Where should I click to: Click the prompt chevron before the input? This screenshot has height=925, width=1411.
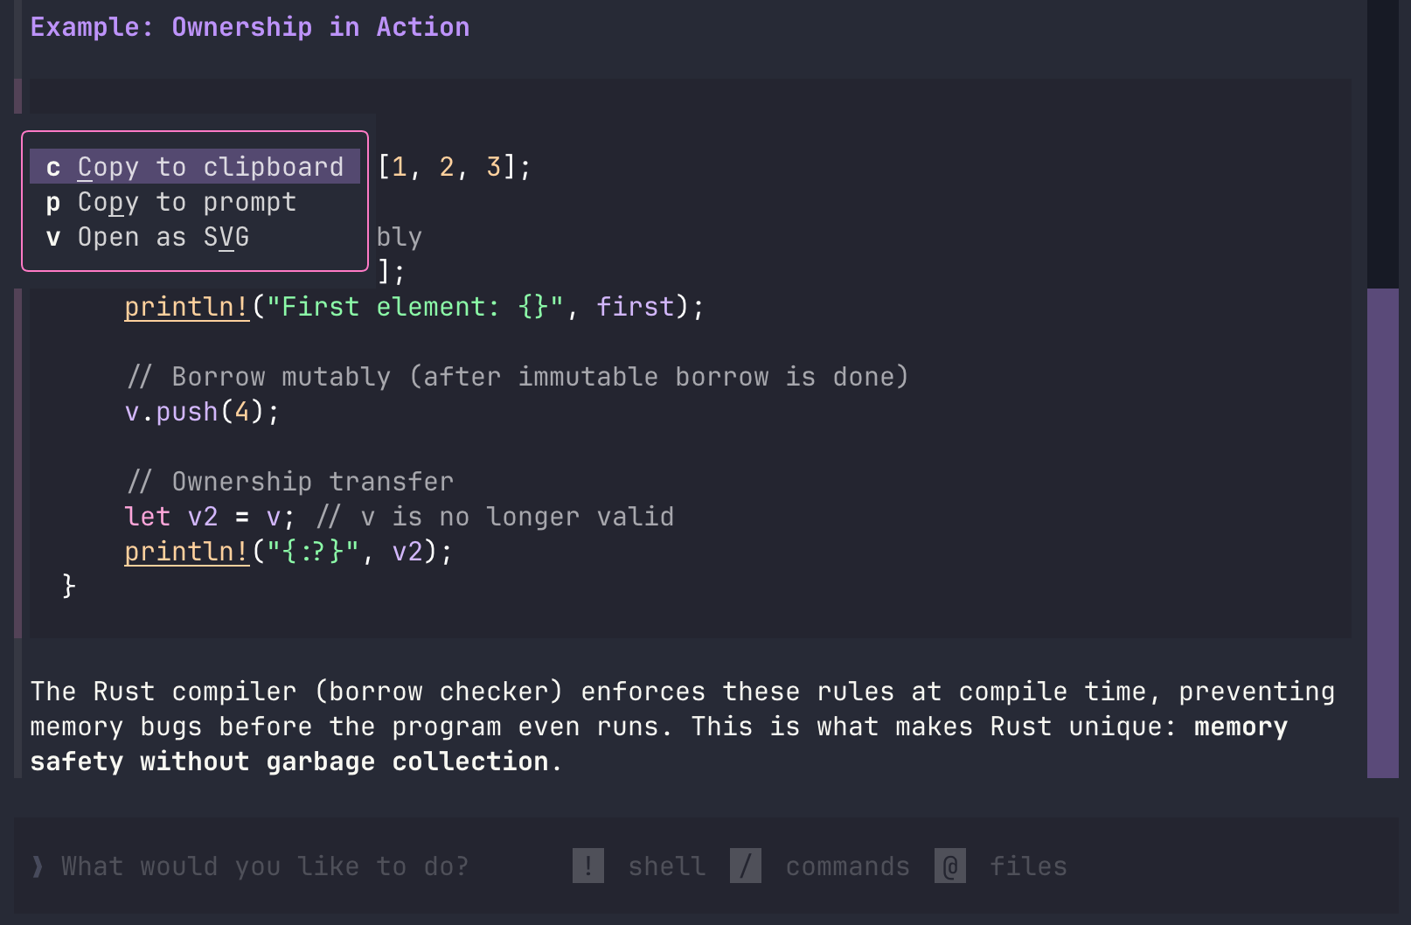tap(37, 866)
